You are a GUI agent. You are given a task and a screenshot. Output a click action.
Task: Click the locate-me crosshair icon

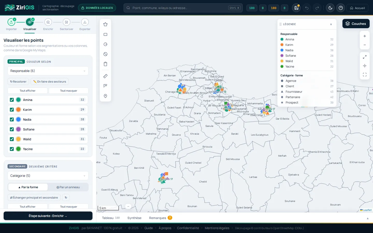(x=365, y=66)
